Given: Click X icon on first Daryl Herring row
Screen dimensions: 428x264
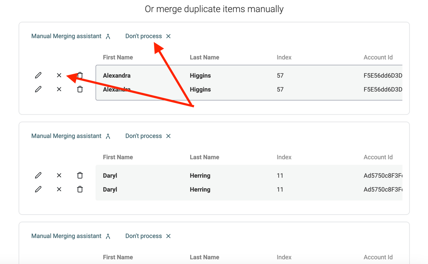Looking at the screenshot, I should 59,175.
